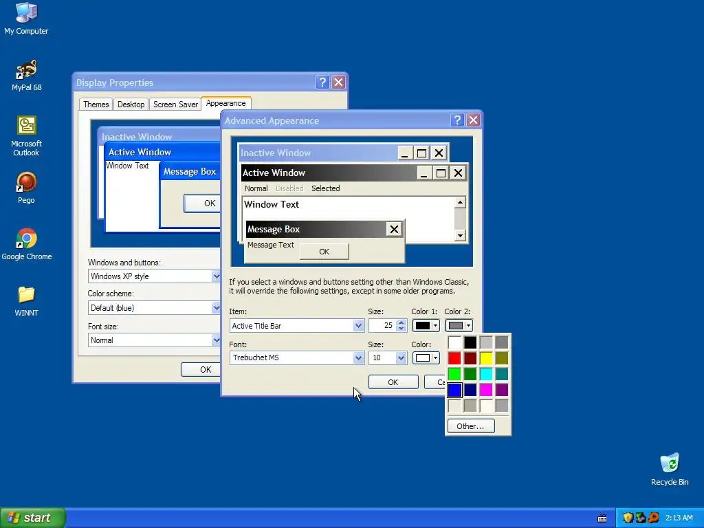Choose the yellow color swatch

point(486,358)
